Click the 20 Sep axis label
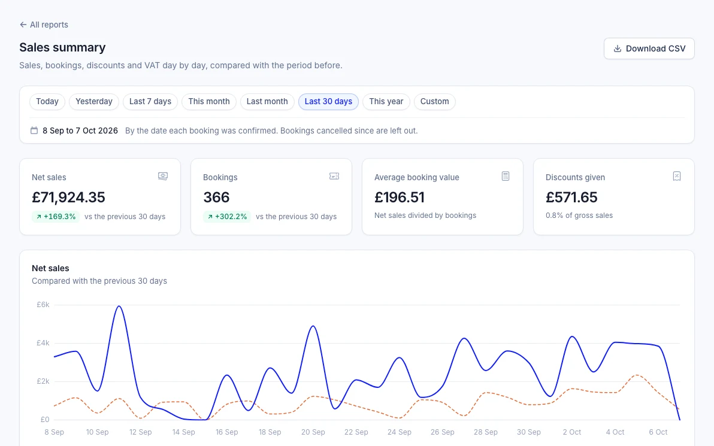 click(x=313, y=432)
